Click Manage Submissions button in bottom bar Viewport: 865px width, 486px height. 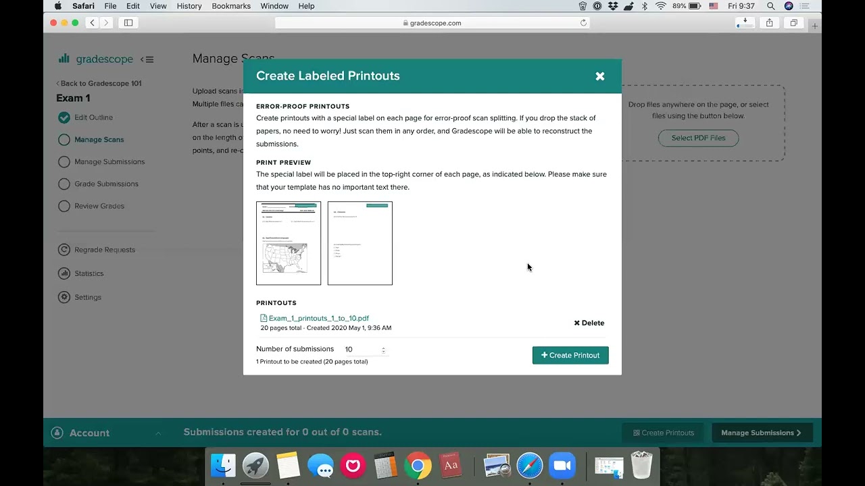pyautogui.click(x=762, y=433)
